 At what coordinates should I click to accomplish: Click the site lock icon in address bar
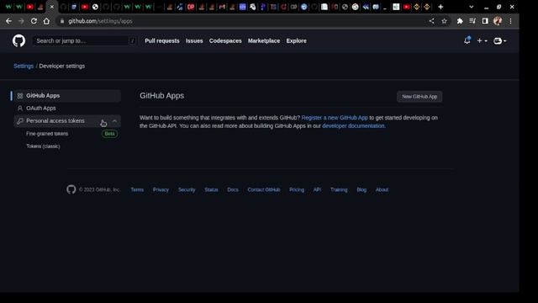(x=62, y=21)
